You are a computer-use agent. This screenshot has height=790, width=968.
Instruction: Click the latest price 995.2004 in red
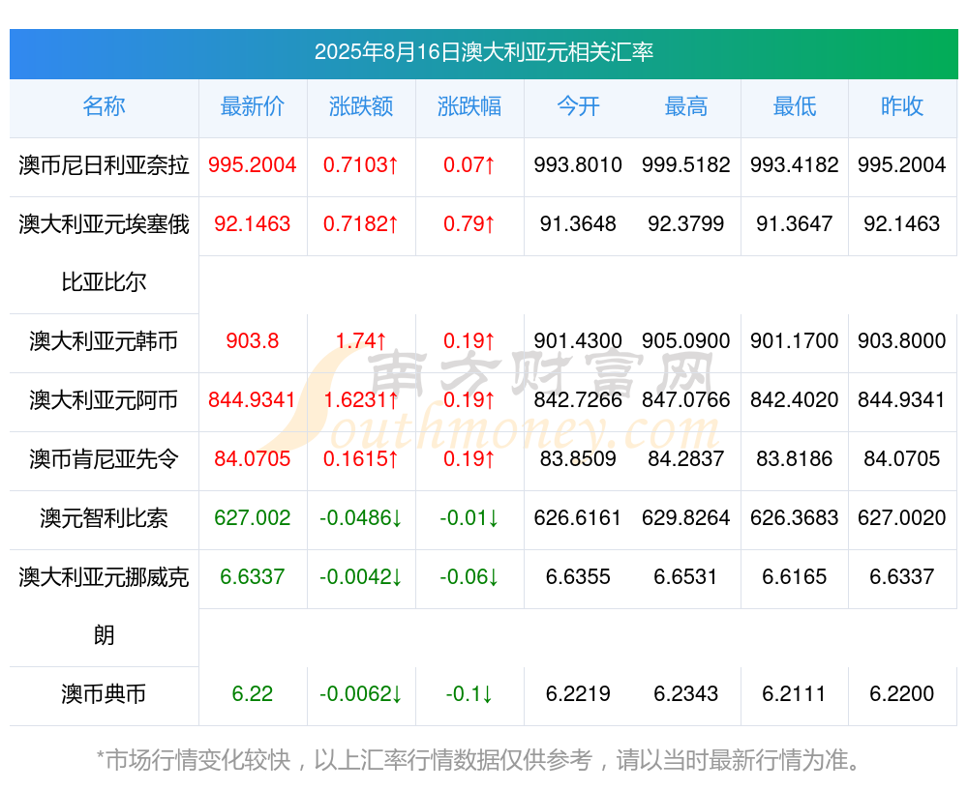253,165
